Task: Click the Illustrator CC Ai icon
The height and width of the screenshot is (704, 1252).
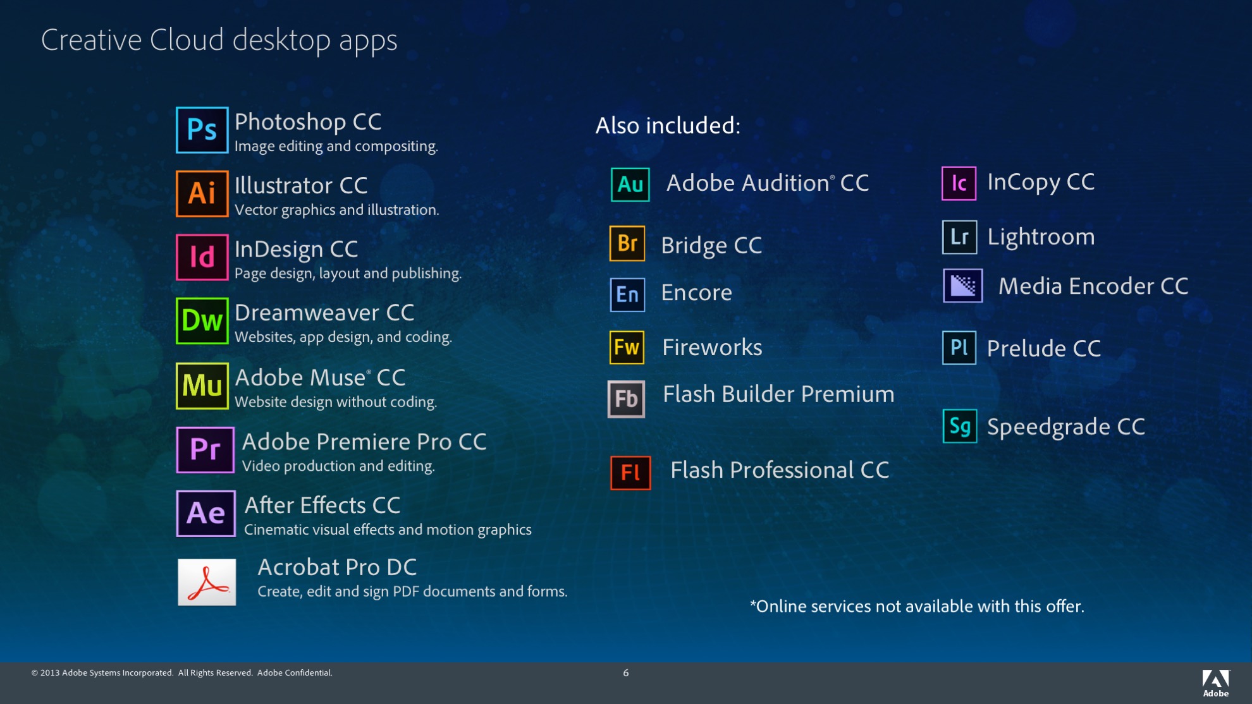Action: tap(202, 193)
